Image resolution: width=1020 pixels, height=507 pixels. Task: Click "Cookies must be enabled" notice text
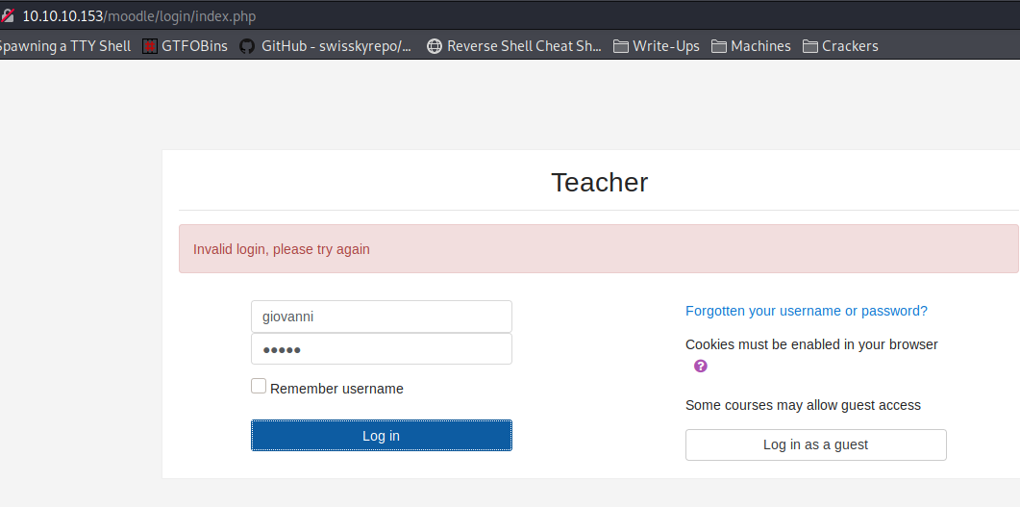pyautogui.click(x=811, y=344)
